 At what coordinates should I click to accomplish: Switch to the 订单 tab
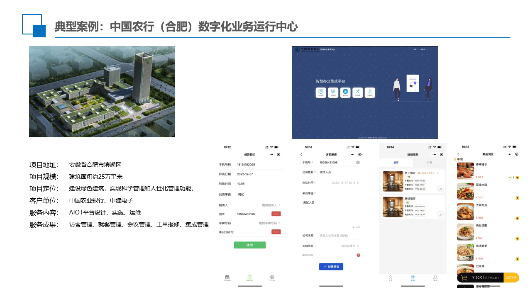click(x=429, y=163)
